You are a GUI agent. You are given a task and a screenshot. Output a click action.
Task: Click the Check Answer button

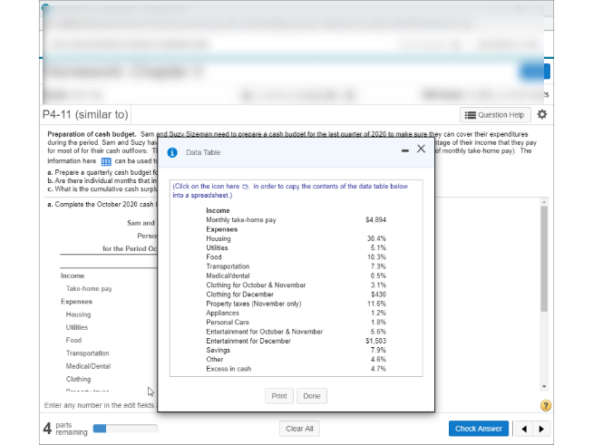pos(479,429)
